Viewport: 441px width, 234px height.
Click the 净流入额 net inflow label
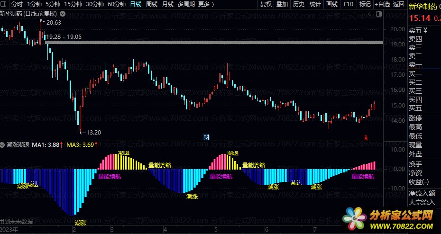tap(422, 193)
